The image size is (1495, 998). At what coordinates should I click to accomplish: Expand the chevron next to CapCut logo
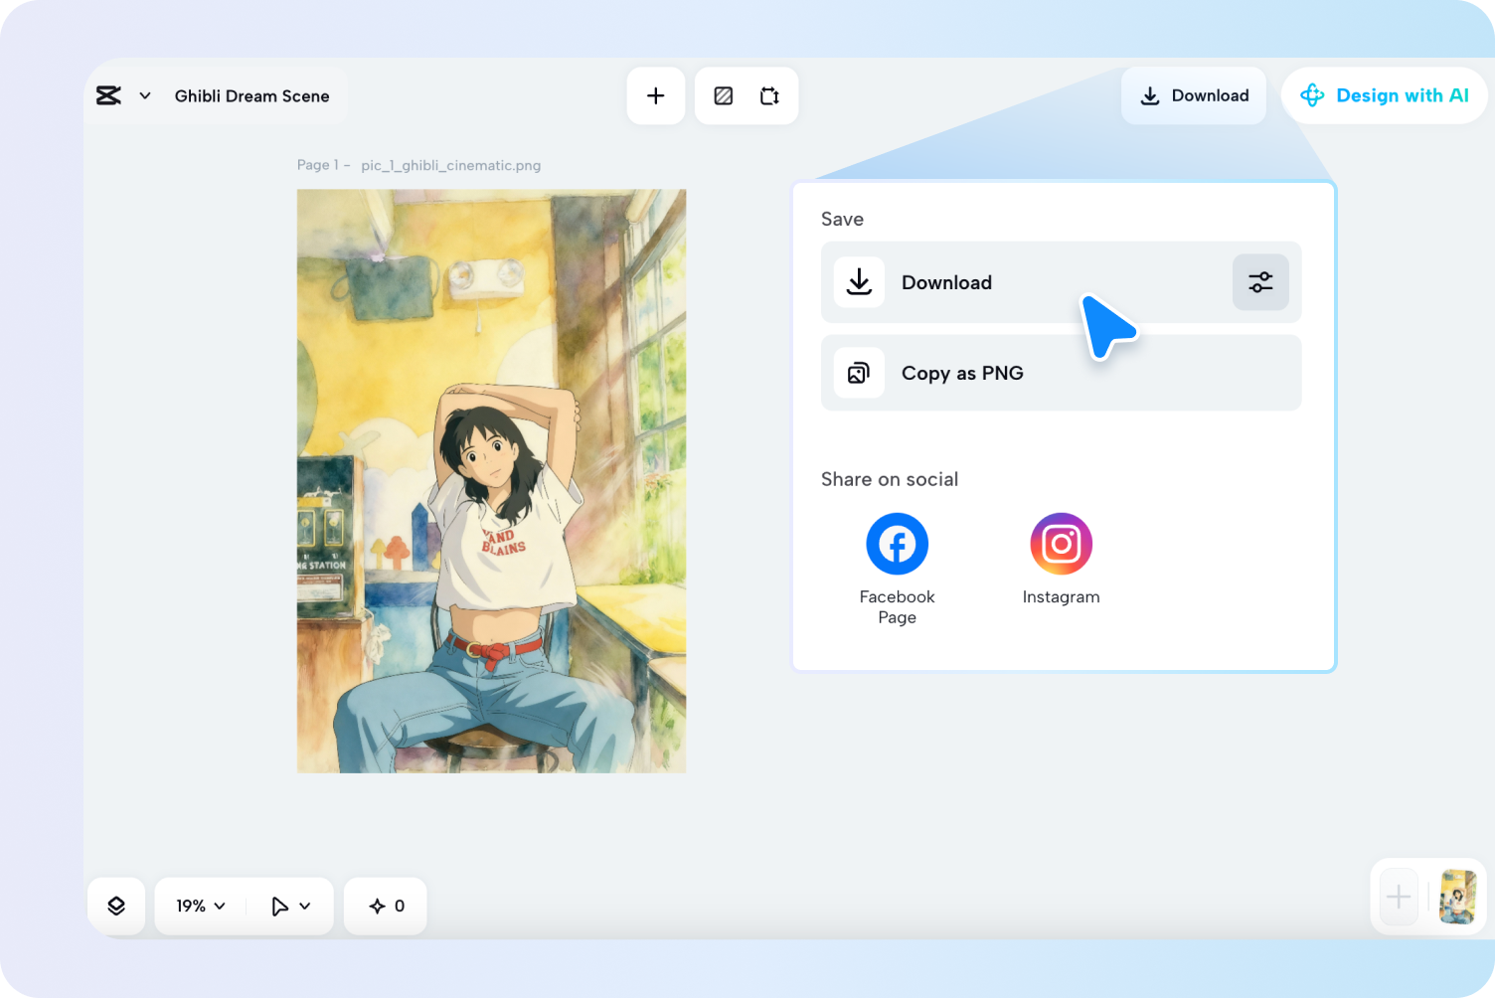coord(145,95)
